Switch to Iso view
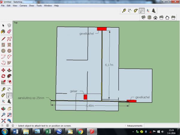Image resolution: width=180 pixels, height=135 pixels. pos(143,17)
